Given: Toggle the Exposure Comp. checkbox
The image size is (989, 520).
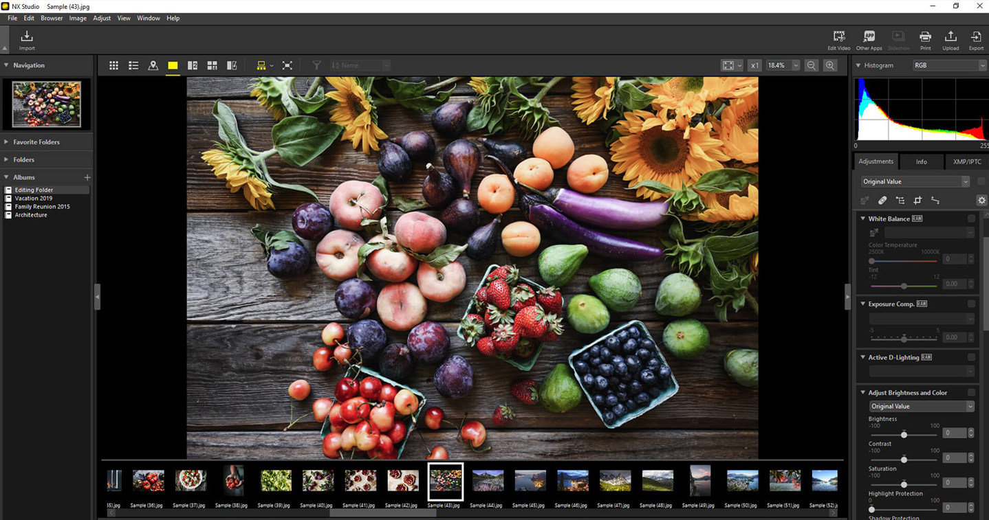Looking at the screenshot, I should 971,304.
